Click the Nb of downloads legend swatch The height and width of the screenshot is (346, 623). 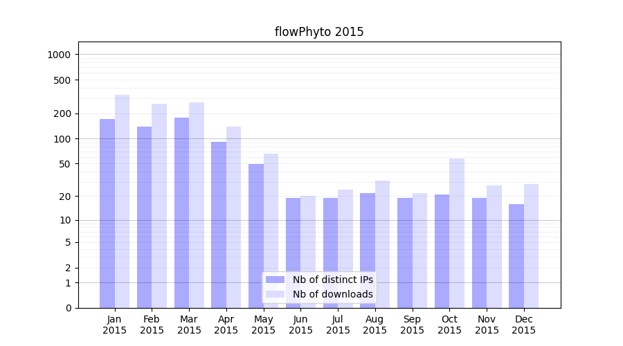(275, 294)
